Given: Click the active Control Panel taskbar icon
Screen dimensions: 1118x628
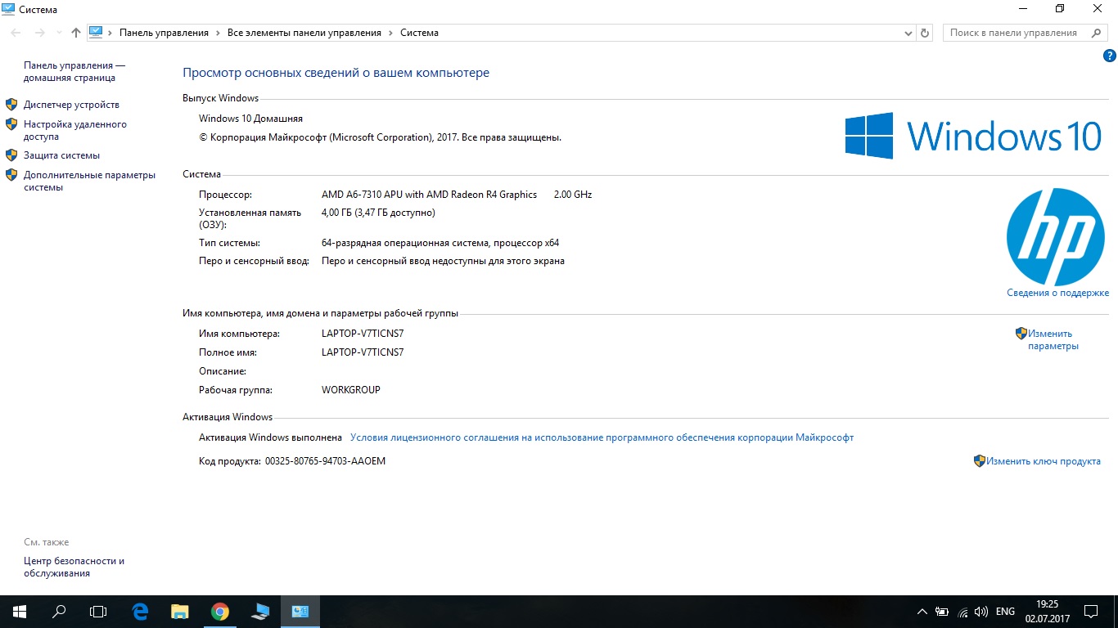Looking at the screenshot, I should pos(300,611).
